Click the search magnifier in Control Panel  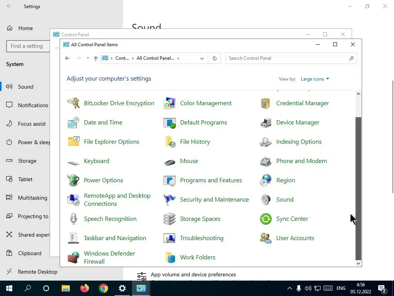351,59
